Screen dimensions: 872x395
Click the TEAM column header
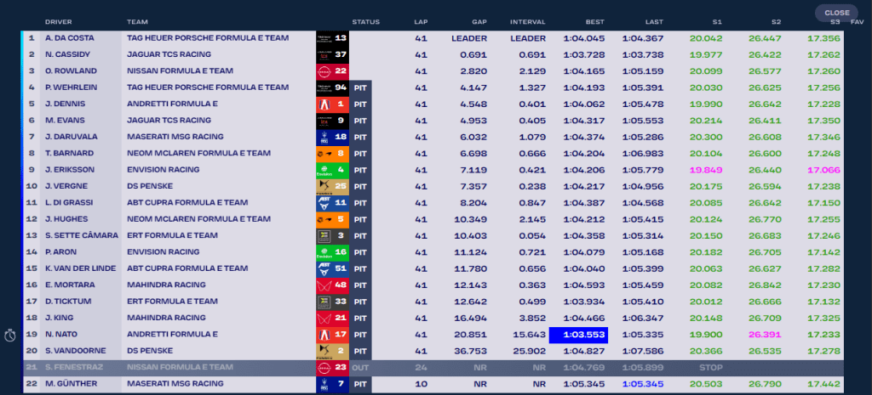click(137, 22)
